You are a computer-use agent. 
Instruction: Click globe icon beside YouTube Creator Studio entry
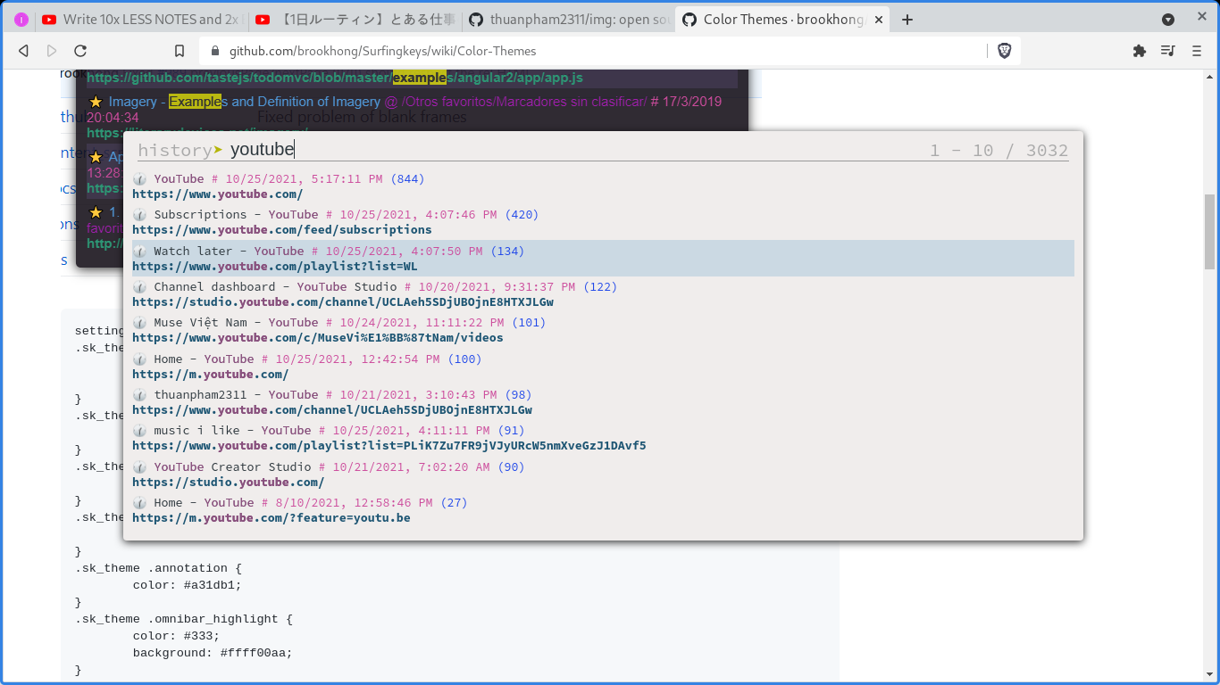tap(139, 467)
